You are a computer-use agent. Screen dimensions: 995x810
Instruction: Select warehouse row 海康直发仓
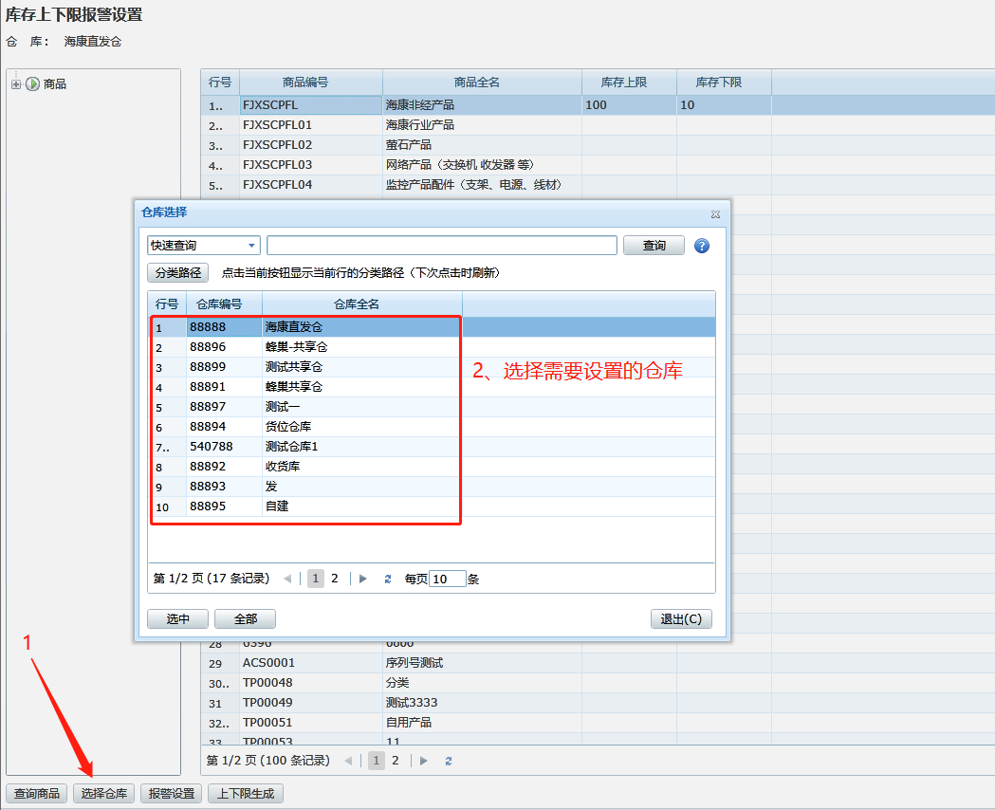click(x=432, y=327)
